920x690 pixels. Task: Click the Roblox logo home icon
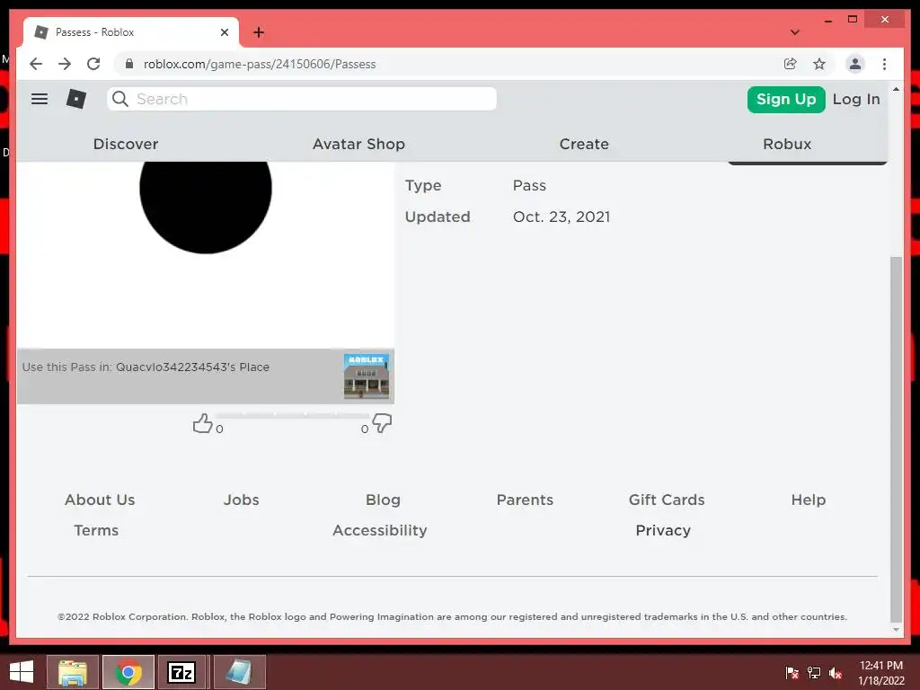[76, 99]
